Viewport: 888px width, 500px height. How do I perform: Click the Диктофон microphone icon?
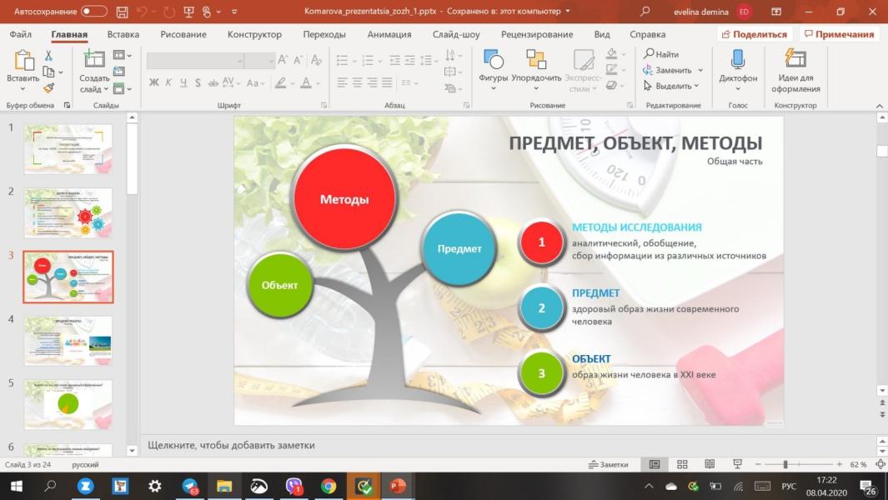738,59
